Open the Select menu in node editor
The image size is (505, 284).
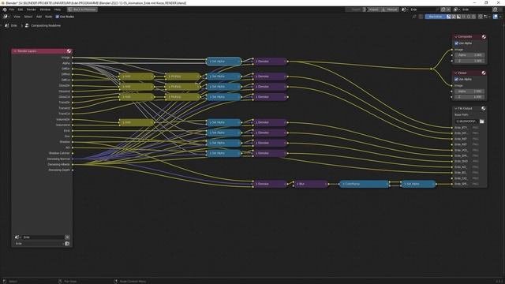coord(28,17)
